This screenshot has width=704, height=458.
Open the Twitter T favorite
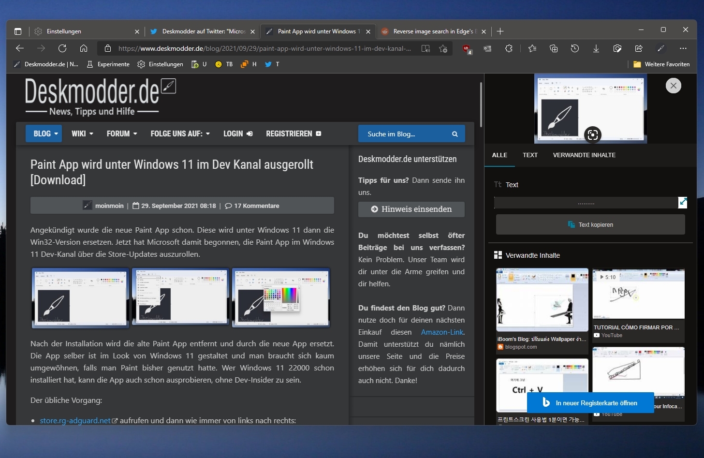[x=272, y=64]
